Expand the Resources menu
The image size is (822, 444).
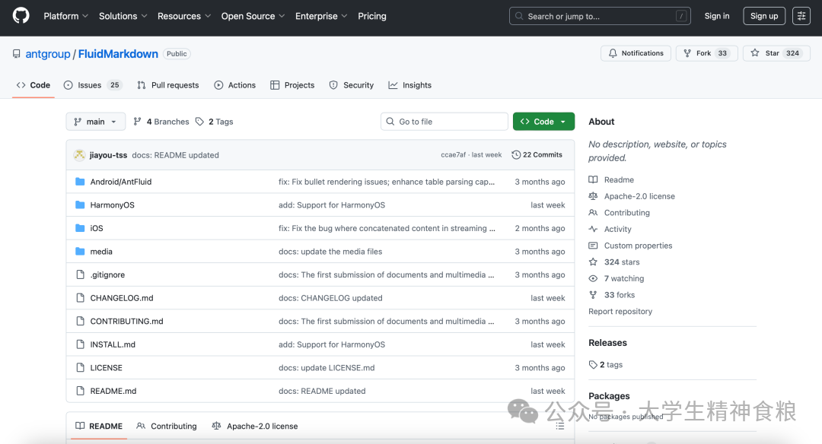click(x=184, y=16)
